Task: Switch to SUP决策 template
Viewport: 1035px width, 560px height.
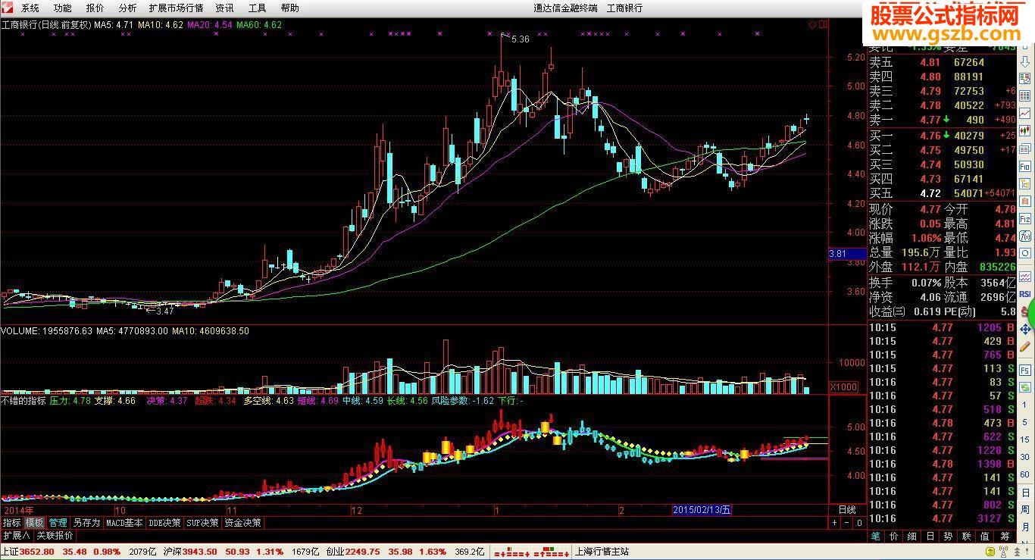Action: pos(203,523)
